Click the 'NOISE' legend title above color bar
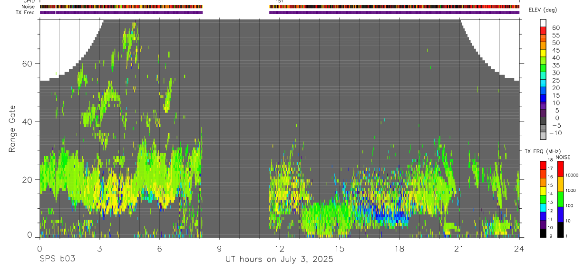 (563, 157)
